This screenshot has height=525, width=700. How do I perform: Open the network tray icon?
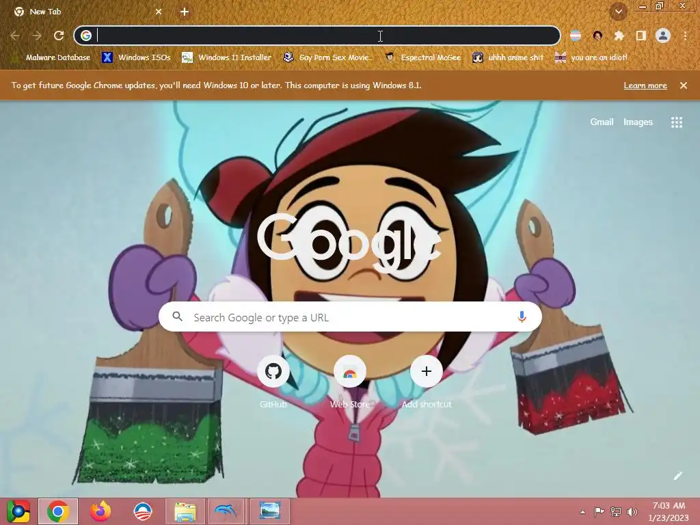(616, 512)
